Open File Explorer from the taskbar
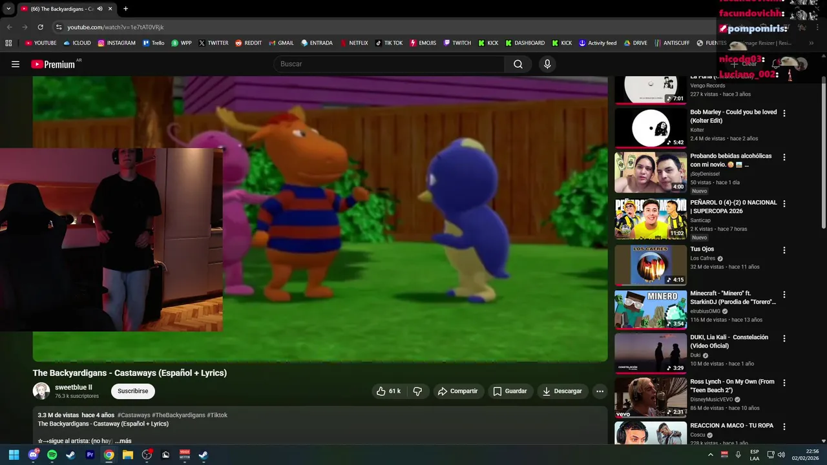 tap(128, 455)
